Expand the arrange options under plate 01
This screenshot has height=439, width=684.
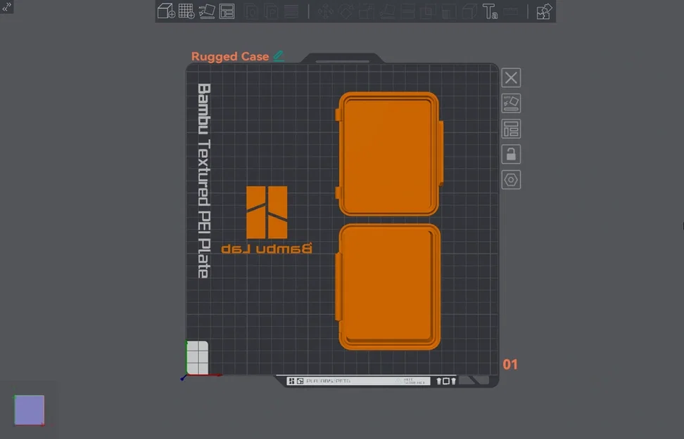point(511,129)
